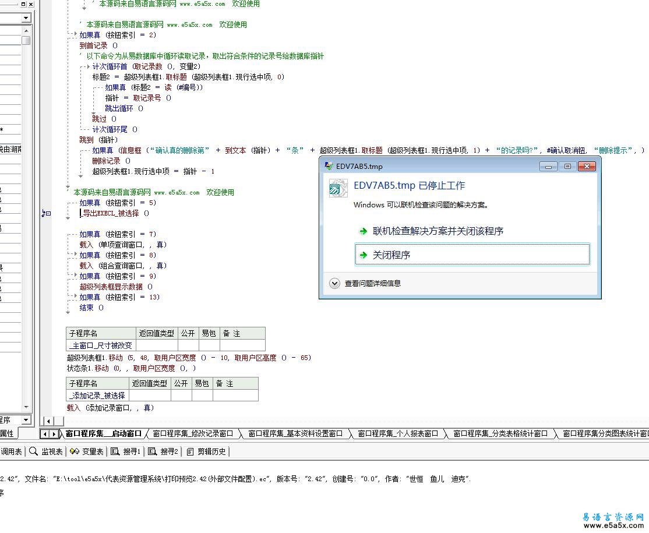Screen dimensions: 649x533
Task: Select the 窗口程序集_基本资料设置窗口 tab
Action: click(295, 433)
